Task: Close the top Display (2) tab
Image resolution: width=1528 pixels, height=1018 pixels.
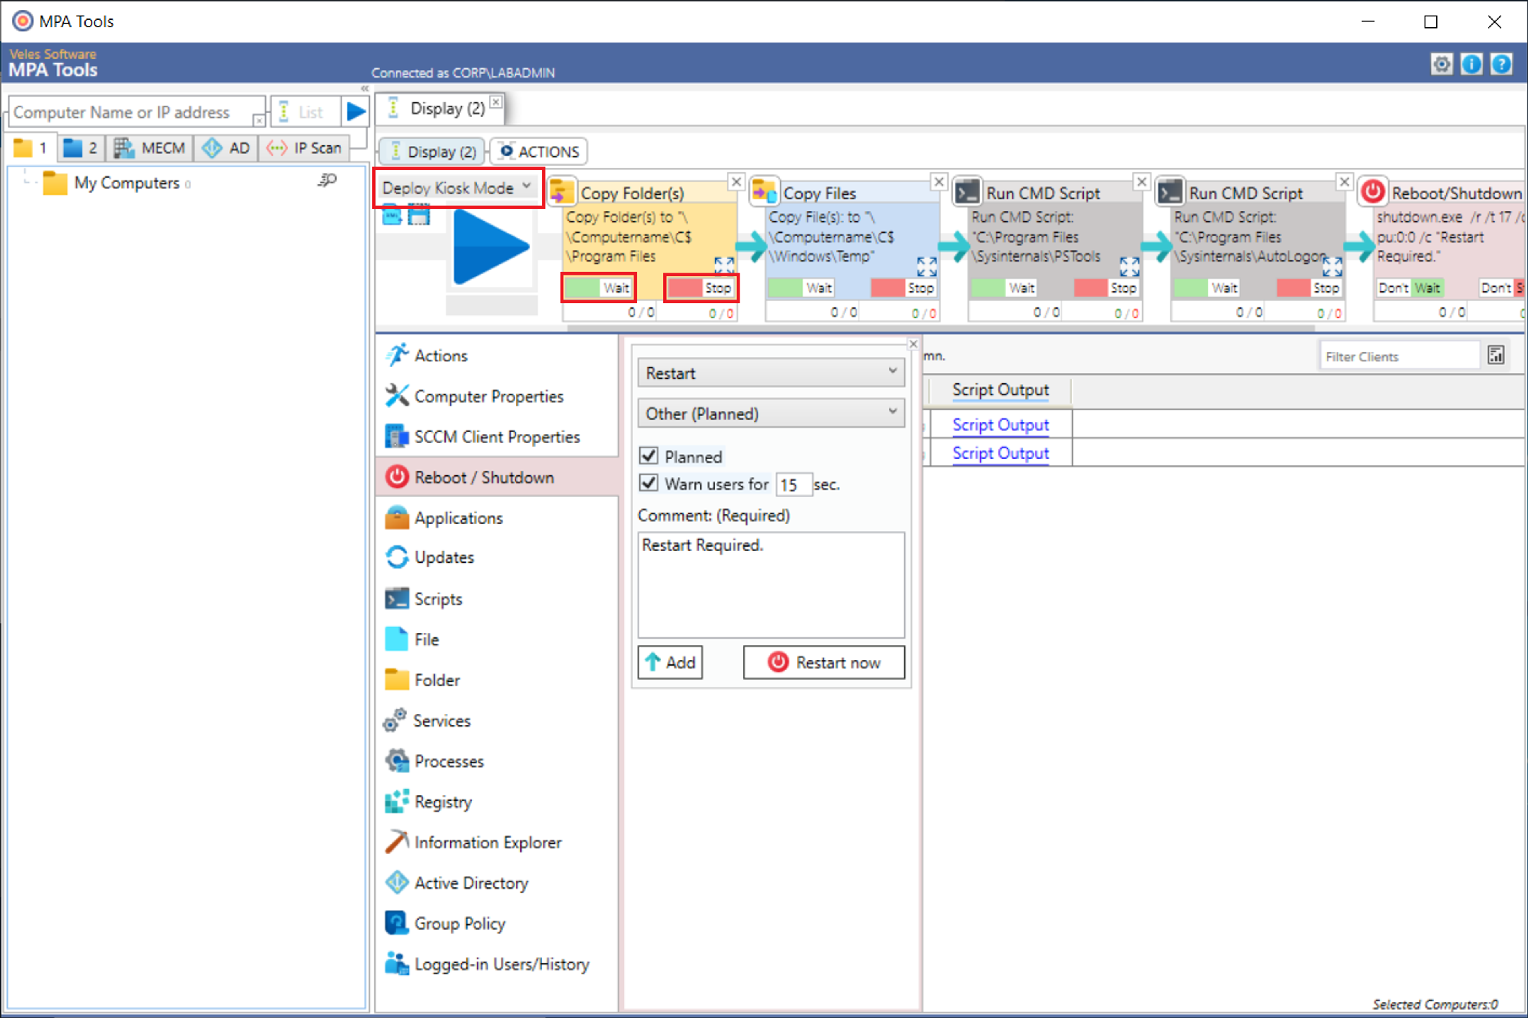Action: click(496, 101)
